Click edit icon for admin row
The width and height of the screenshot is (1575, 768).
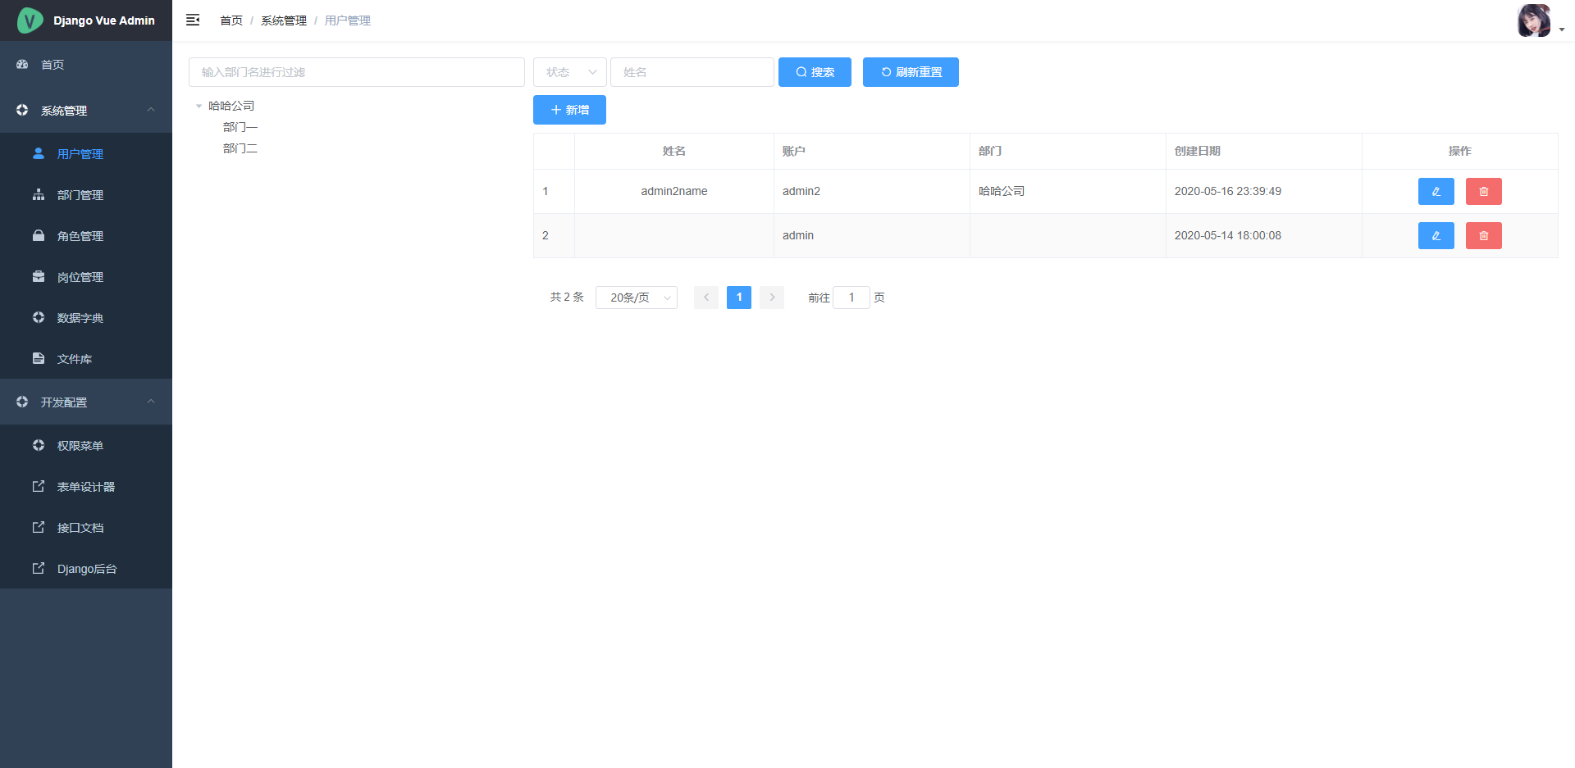[1436, 236]
